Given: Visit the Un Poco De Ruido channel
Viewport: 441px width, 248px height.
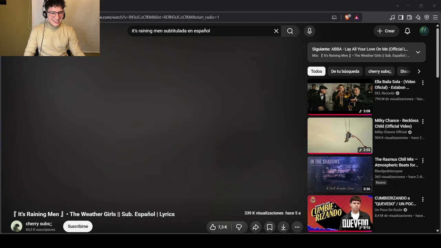Looking at the screenshot, I should click(389, 210).
